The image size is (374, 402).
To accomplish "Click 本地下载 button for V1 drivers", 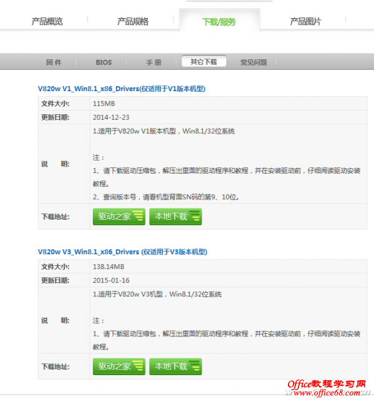I will click(176, 217).
